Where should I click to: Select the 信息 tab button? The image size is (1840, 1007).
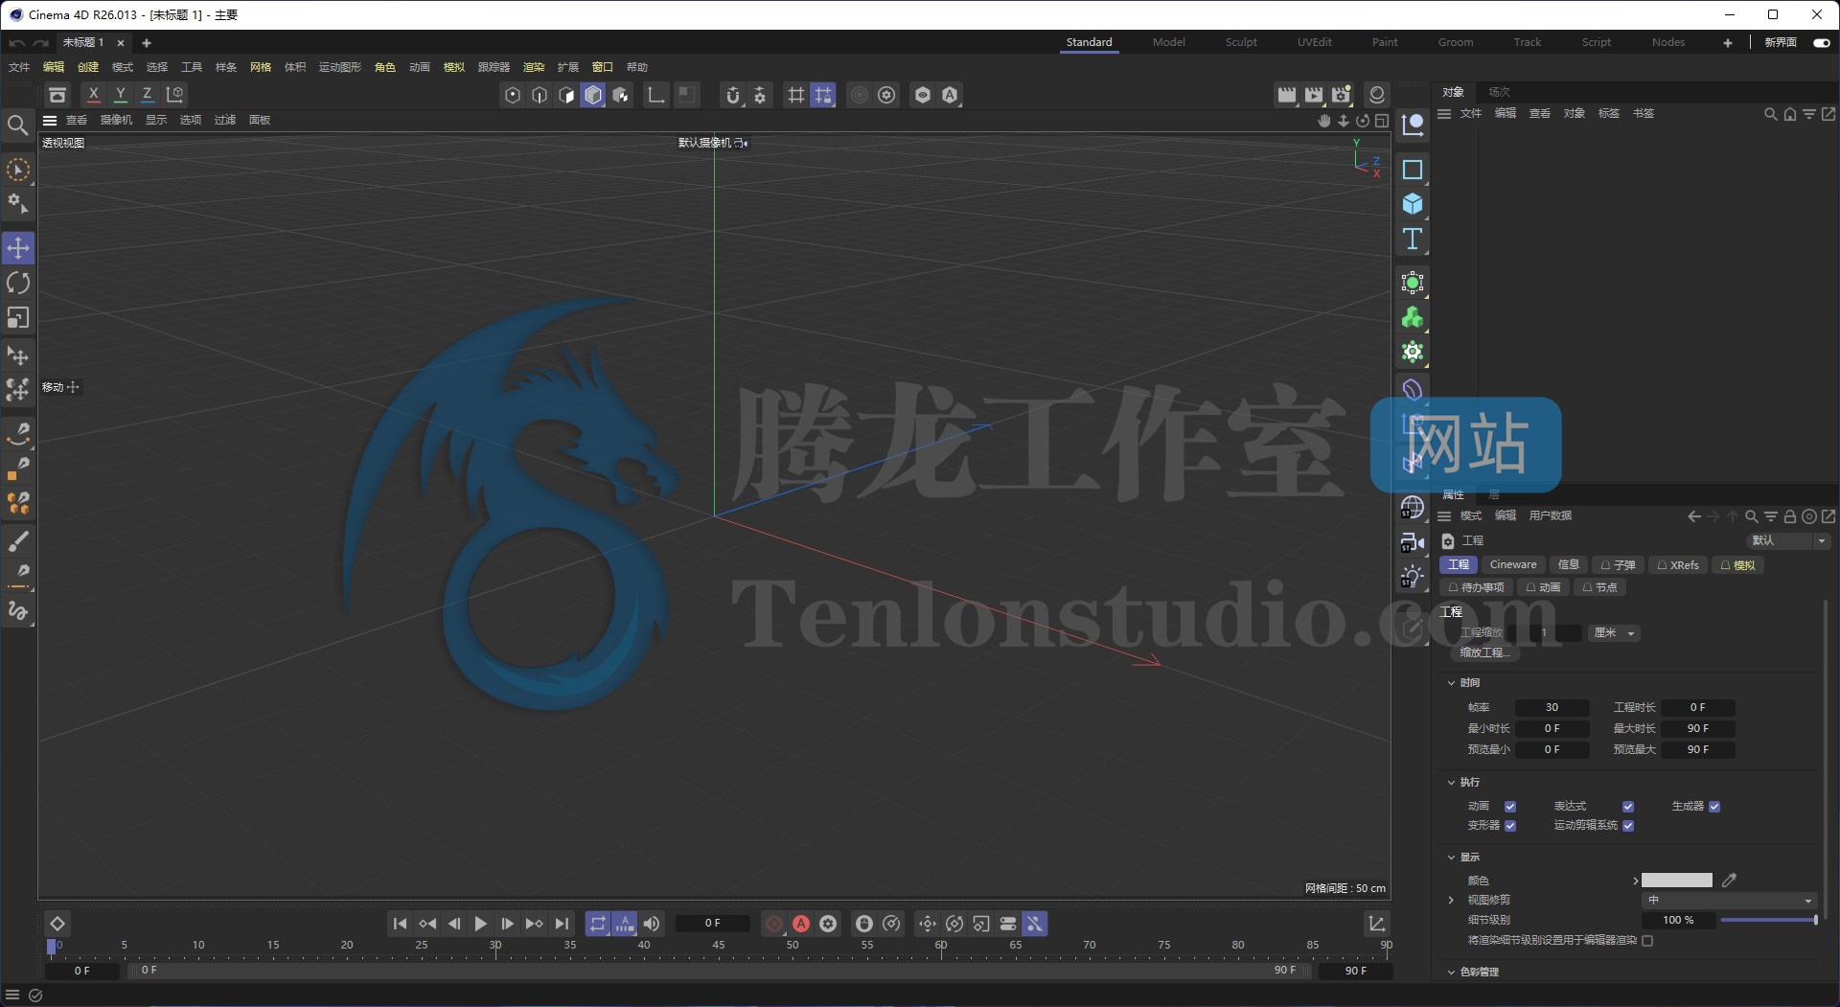pyautogui.click(x=1569, y=564)
